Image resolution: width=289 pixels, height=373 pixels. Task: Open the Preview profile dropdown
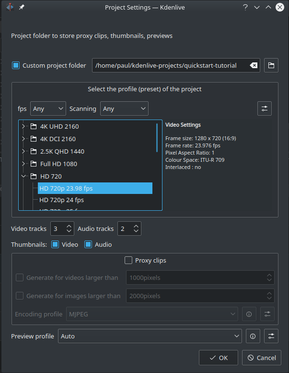[x=150, y=336]
